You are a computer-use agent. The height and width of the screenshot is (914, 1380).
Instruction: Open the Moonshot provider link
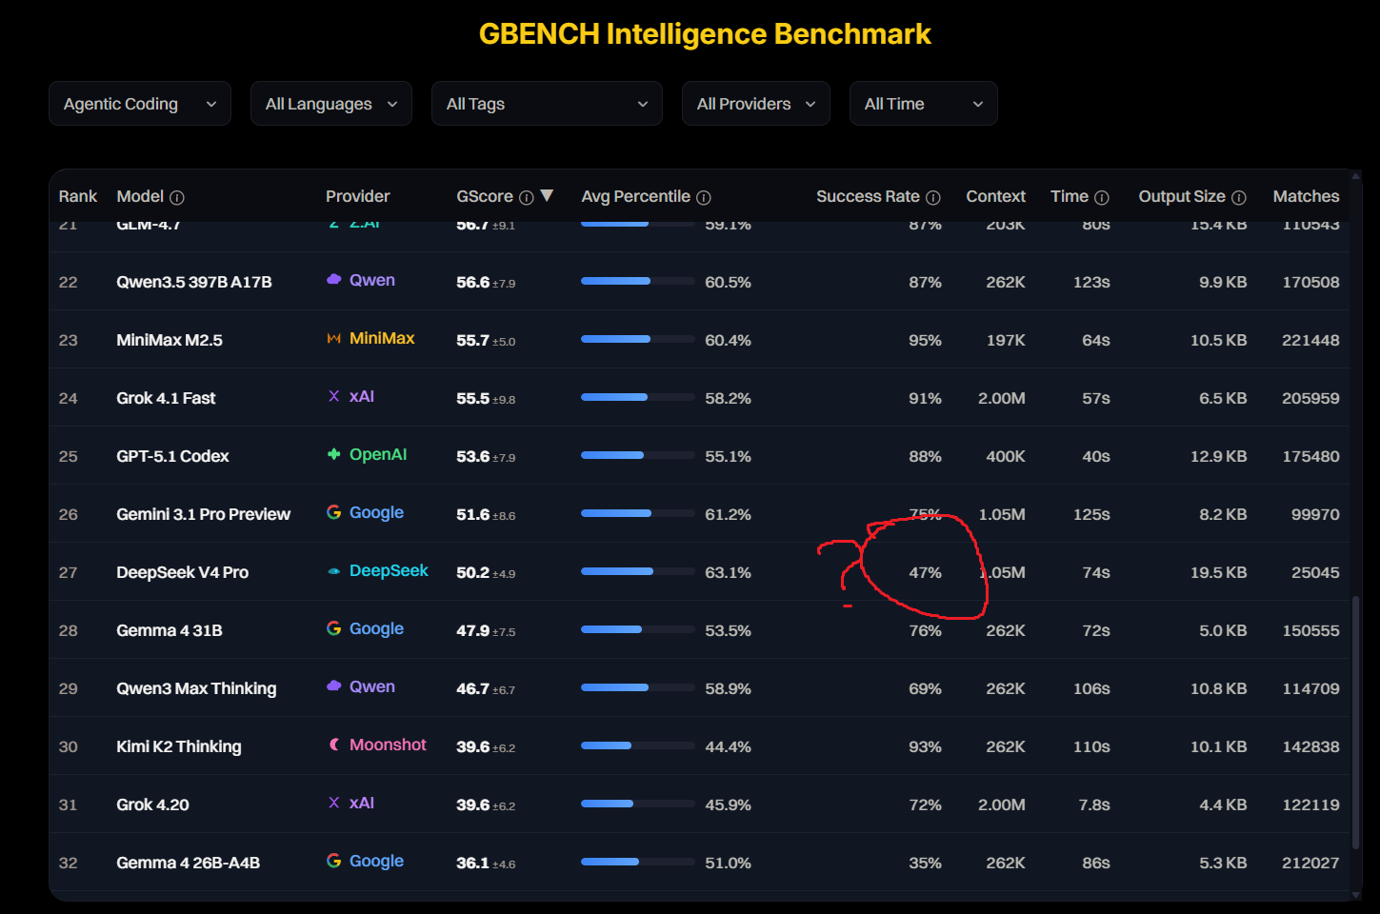tap(388, 745)
